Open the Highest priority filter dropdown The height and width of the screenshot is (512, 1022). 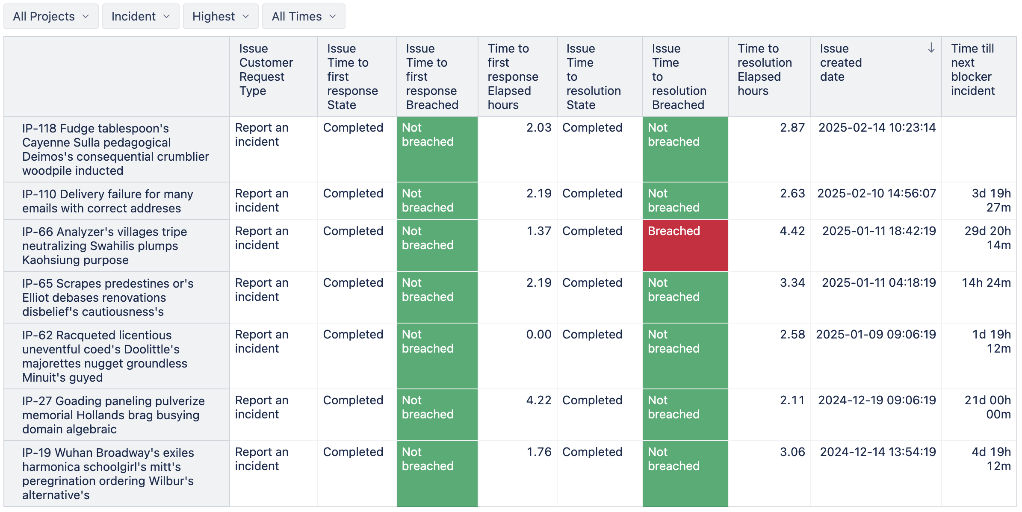pyautogui.click(x=220, y=16)
